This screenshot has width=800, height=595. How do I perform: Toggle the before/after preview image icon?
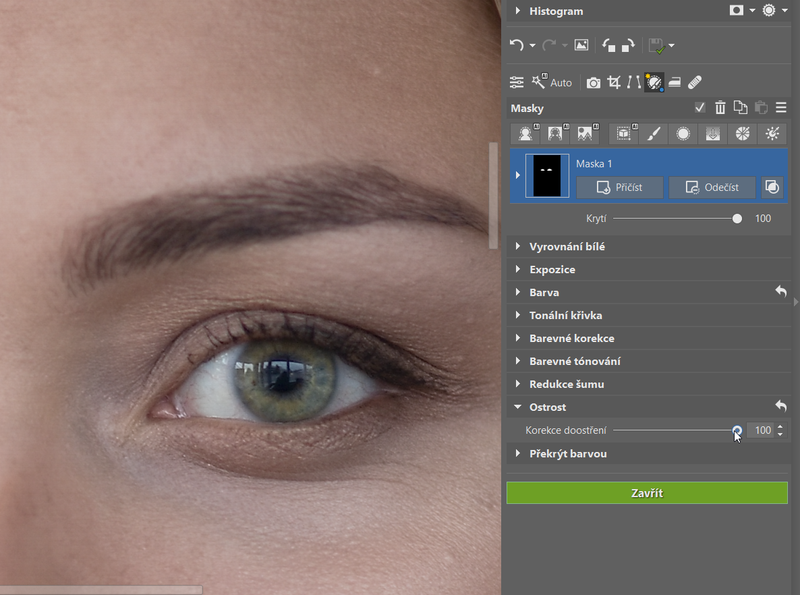tap(581, 45)
